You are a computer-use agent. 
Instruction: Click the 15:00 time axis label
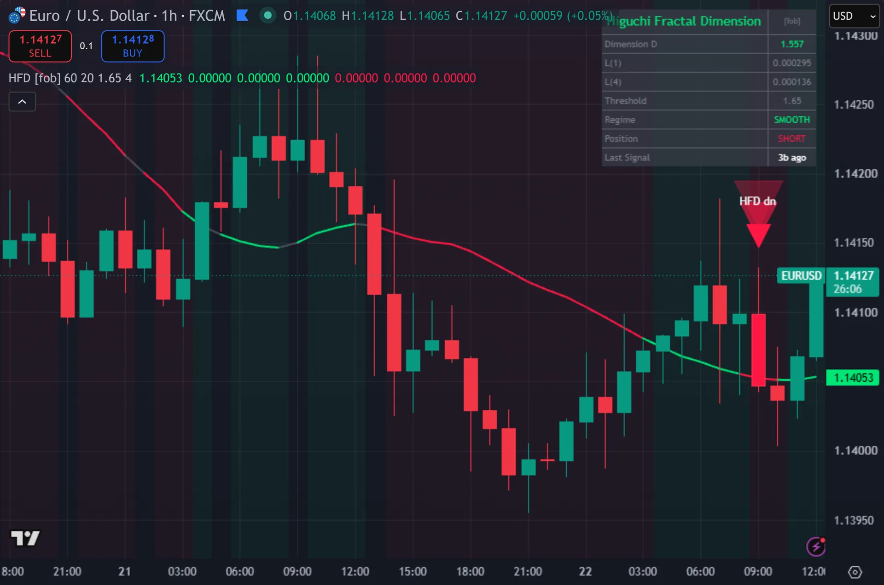(413, 572)
